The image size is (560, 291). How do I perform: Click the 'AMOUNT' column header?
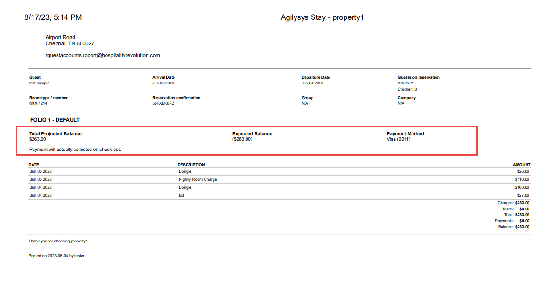[x=521, y=165]
